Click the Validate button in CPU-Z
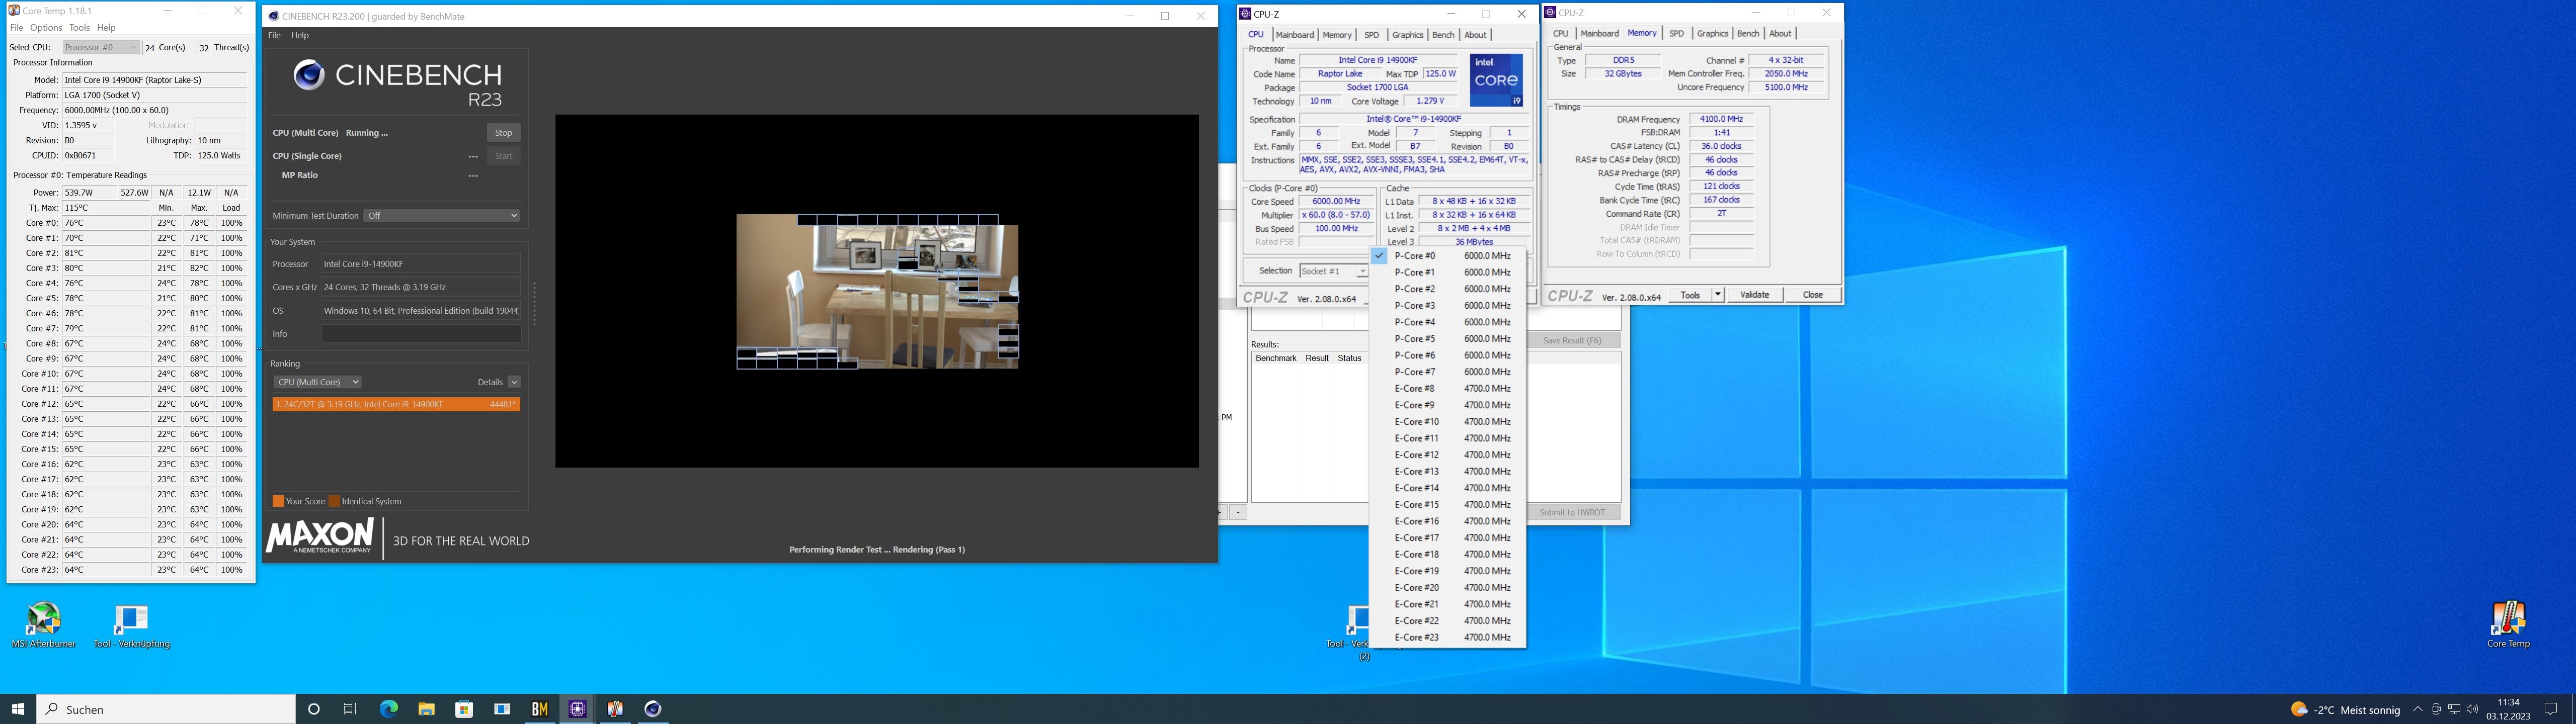 point(1754,295)
